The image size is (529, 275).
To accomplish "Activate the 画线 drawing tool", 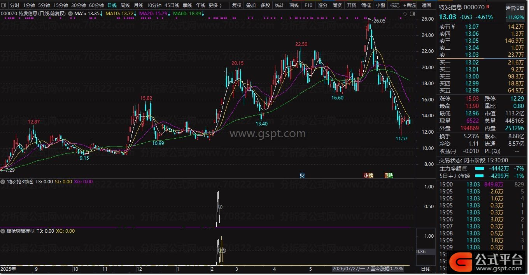I will [x=294, y=5].
